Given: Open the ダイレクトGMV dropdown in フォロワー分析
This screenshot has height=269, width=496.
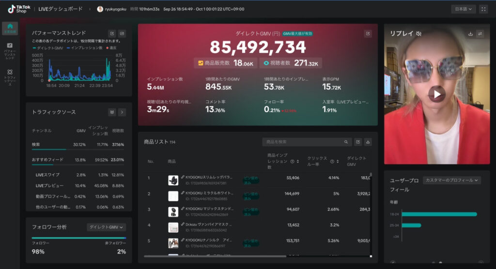Looking at the screenshot, I should (x=106, y=227).
